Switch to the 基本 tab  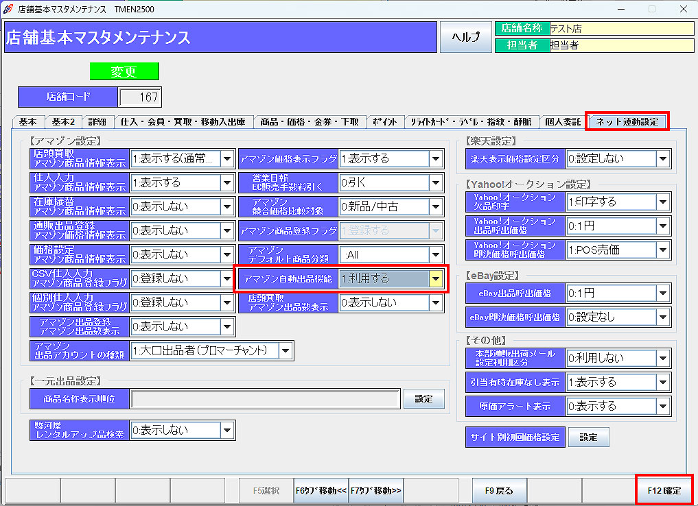(x=28, y=122)
